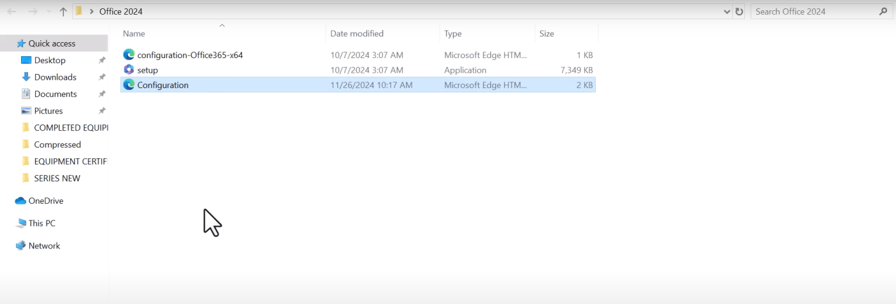The height and width of the screenshot is (304, 896).
Task: Click the Desktop folder icon
Action: [26, 60]
